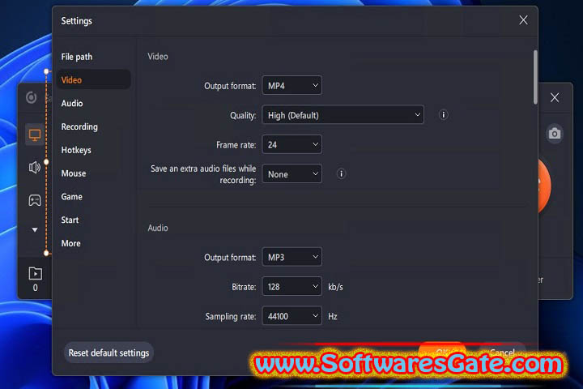Viewport: 583px width, 389px height.
Task: Open the Frame rate 24 dropdown
Action: pos(291,144)
